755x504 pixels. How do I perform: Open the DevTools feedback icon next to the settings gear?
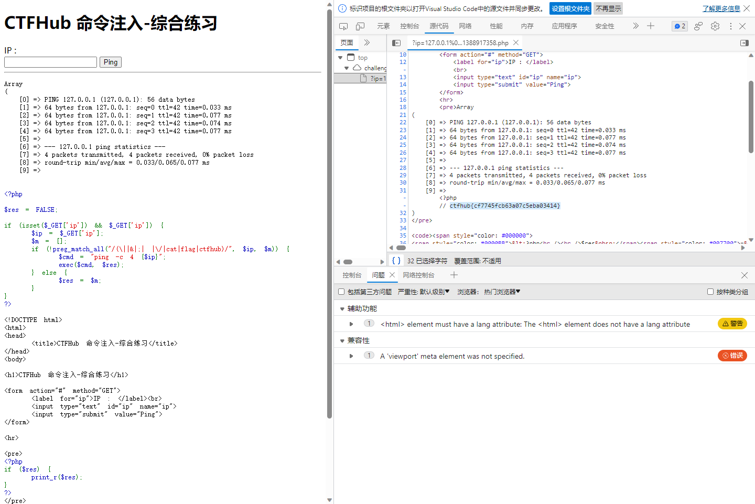(x=698, y=26)
